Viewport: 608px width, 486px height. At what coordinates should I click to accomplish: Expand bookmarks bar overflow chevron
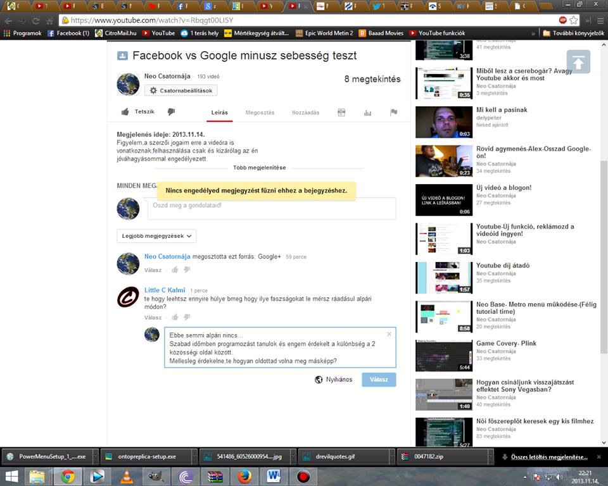pyautogui.click(x=533, y=34)
